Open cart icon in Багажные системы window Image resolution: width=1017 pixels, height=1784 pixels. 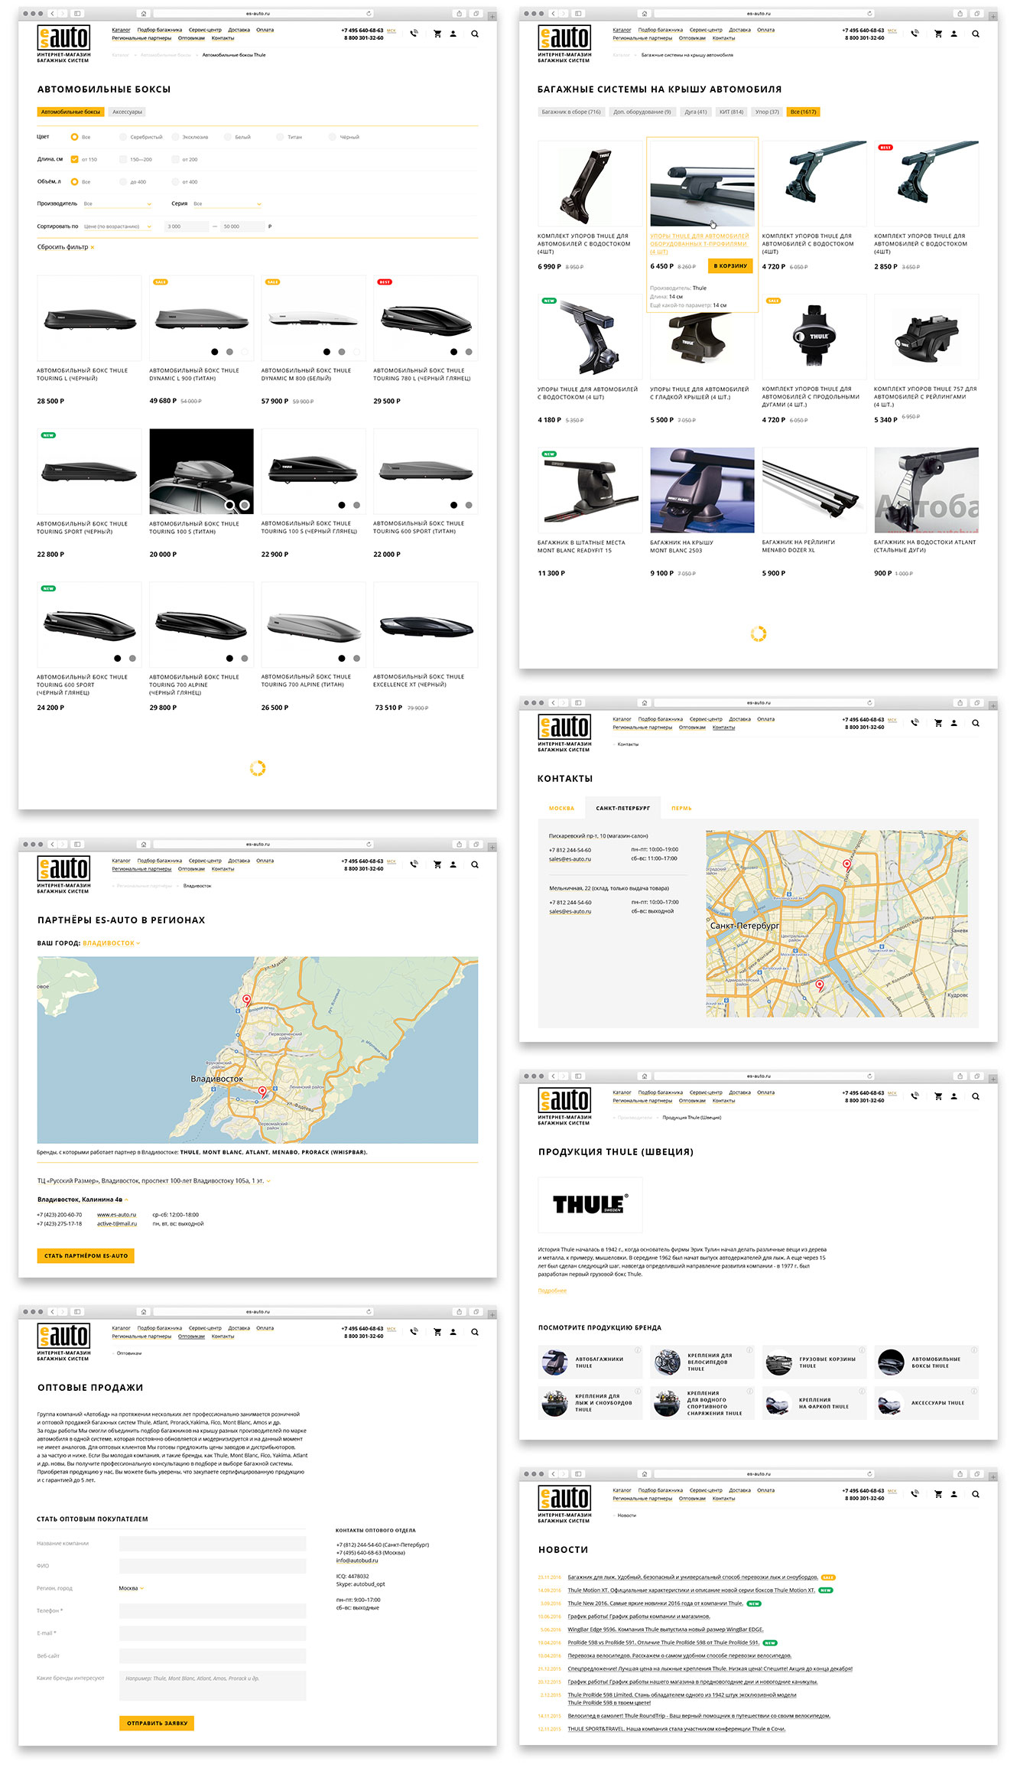(x=938, y=34)
